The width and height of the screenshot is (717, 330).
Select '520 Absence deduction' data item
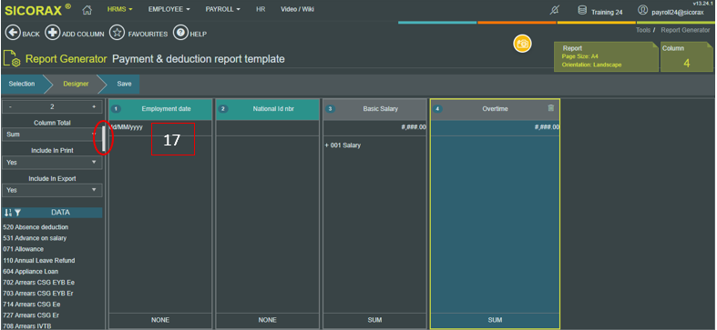coord(36,227)
